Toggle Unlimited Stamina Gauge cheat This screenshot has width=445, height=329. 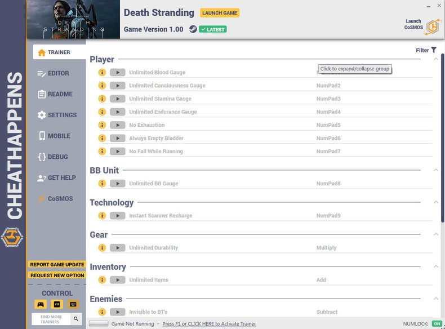(118, 99)
